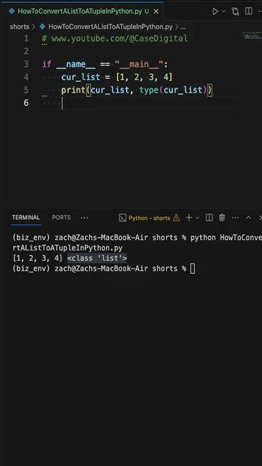Open source control changes icon in editor toolbar
Image resolution: width=262 pixels, height=466 pixels.
tap(235, 12)
